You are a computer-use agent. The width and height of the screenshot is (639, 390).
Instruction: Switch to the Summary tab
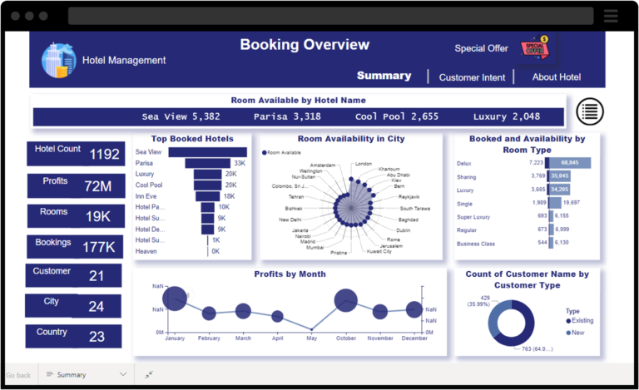pos(384,76)
